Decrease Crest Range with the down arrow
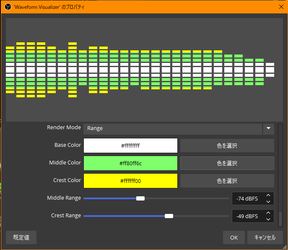 [268, 219]
